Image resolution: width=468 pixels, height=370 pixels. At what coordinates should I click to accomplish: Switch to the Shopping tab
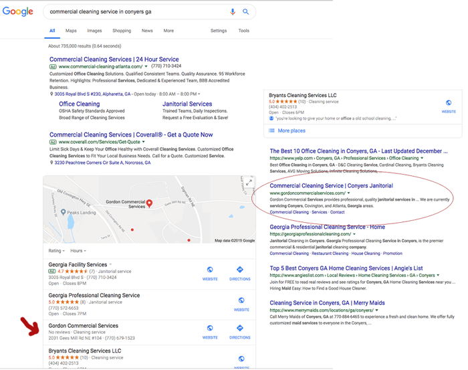tap(122, 31)
